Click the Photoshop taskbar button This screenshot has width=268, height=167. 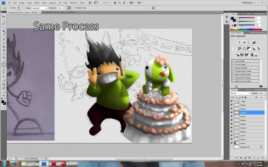click(44, 164)
